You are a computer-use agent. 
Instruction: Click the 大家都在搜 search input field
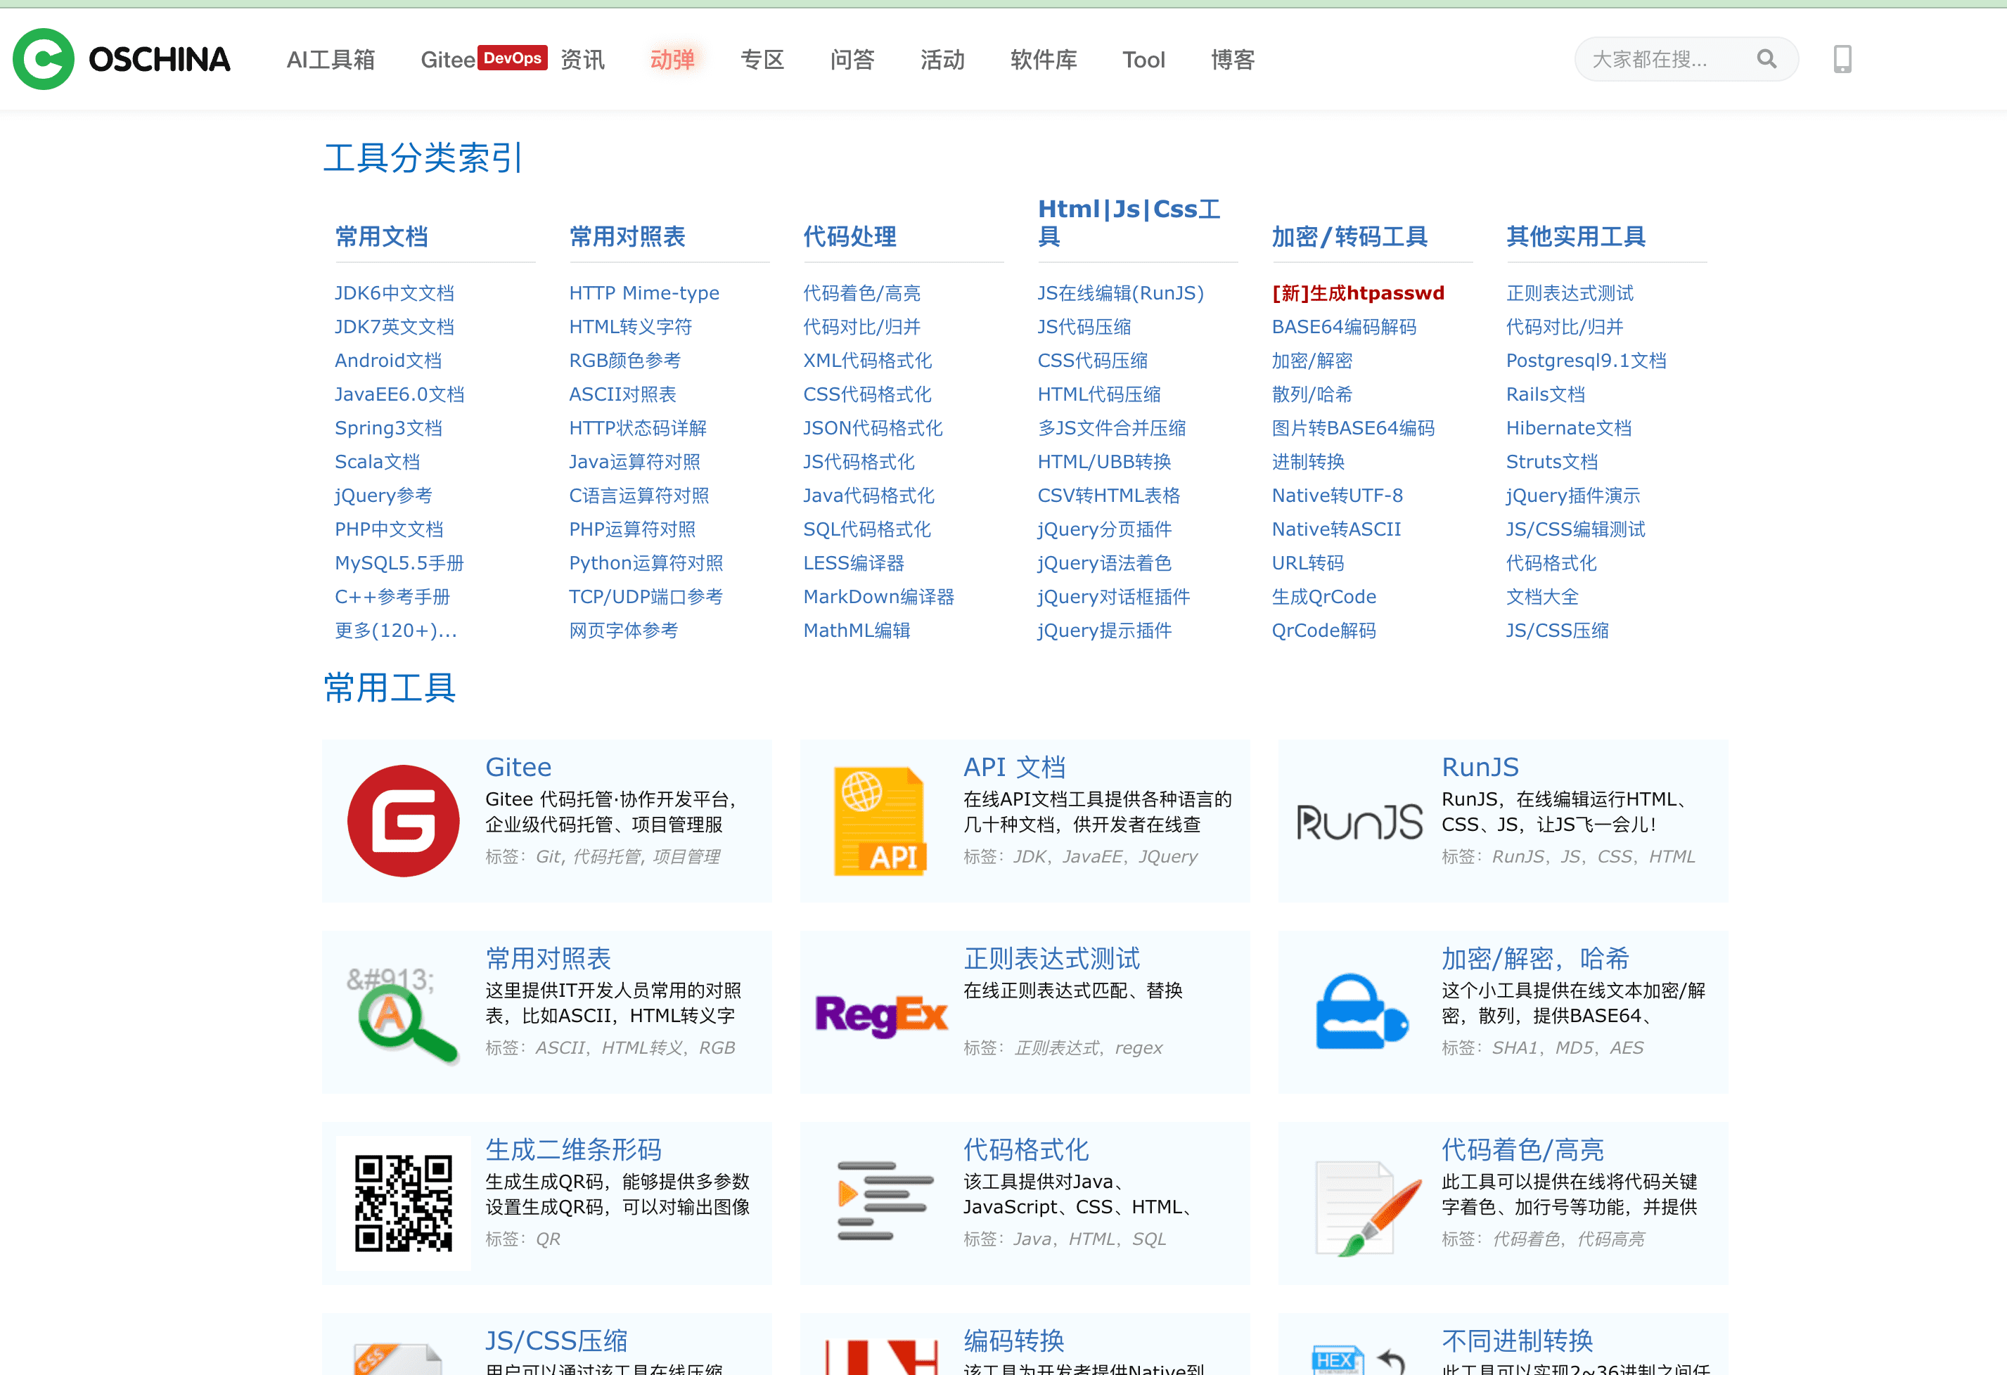click(x=1667, y=58)
